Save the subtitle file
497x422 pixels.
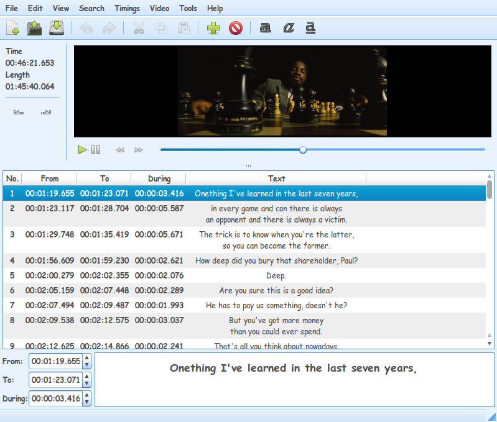point(57,27)
